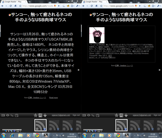Viewport: 162px width, 138px height.
Task: Click the crescent moon extension icon in the left window
Action: [64, 6]
